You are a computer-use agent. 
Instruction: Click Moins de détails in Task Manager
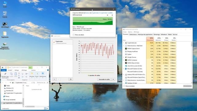click(129, 86)
